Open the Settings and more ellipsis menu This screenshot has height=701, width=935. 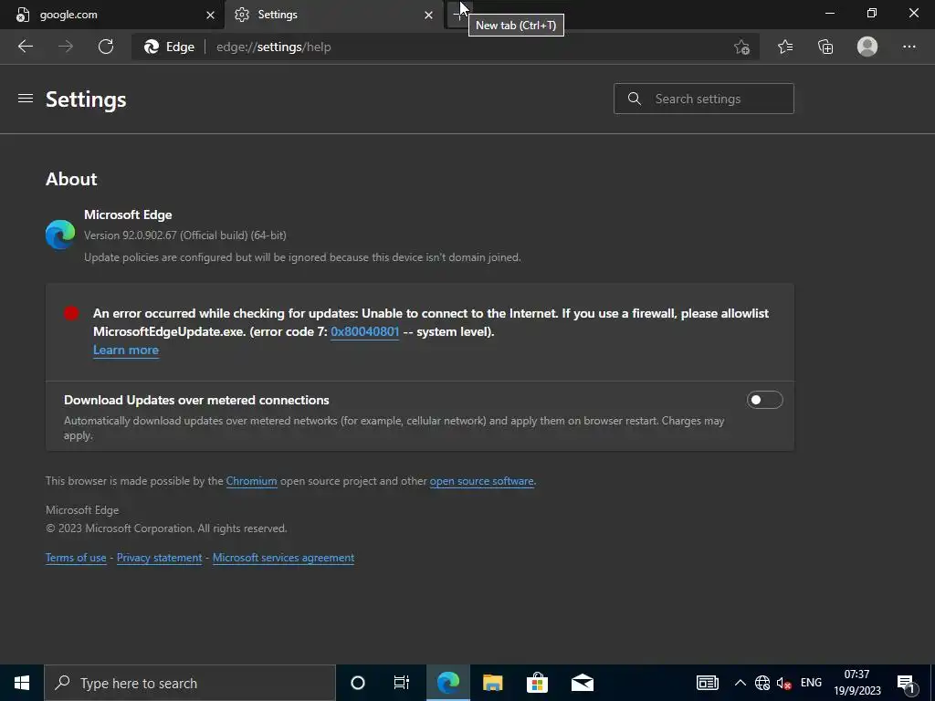point(909,47)
